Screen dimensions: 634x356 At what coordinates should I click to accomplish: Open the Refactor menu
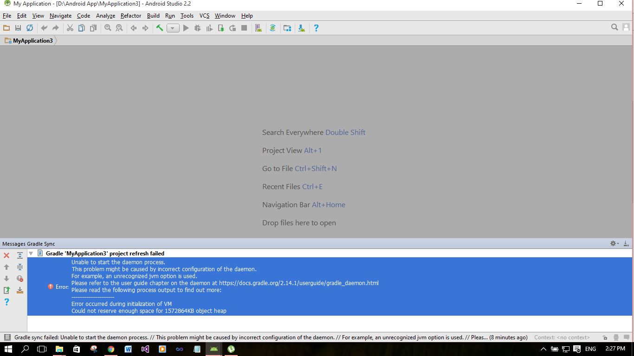pos(131,16)
